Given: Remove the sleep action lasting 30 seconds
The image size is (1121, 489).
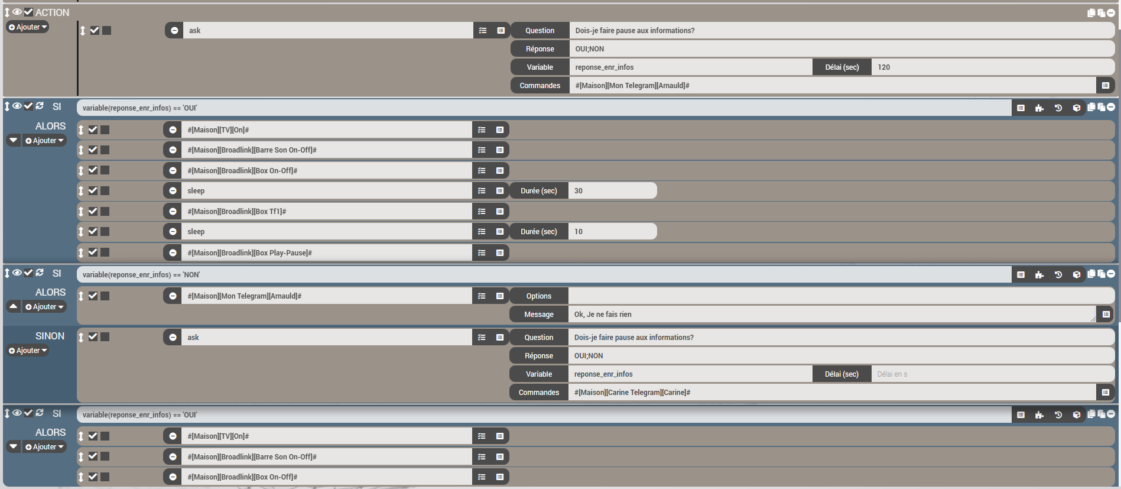Looking at the screenshot, I should [173, 190].
